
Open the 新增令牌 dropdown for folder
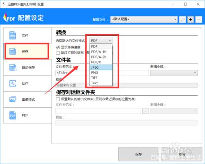(174, 111)
